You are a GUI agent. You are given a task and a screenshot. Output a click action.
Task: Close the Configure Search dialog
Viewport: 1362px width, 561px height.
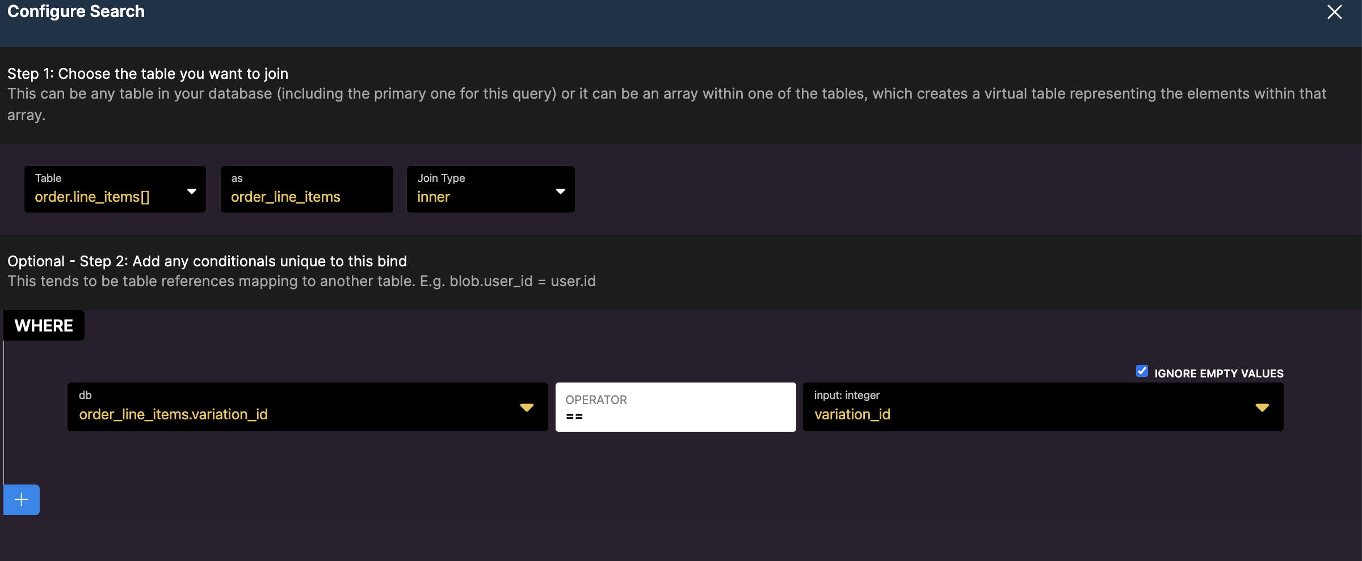point(1334,12)
